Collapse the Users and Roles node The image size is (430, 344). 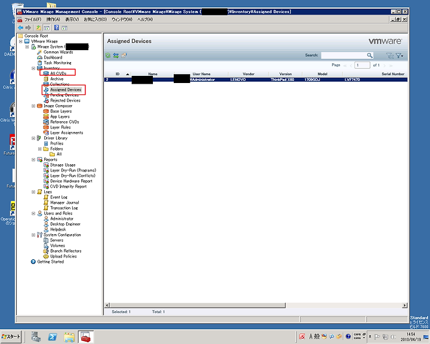tap(33, 213)
